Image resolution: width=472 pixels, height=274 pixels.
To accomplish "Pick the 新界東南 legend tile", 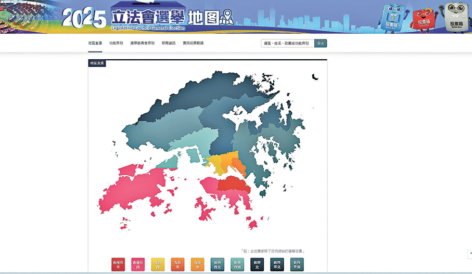I will point(297,264).
